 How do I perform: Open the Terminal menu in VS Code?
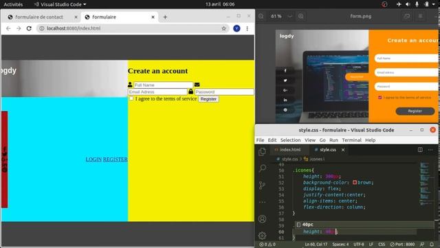coord(351,140)
